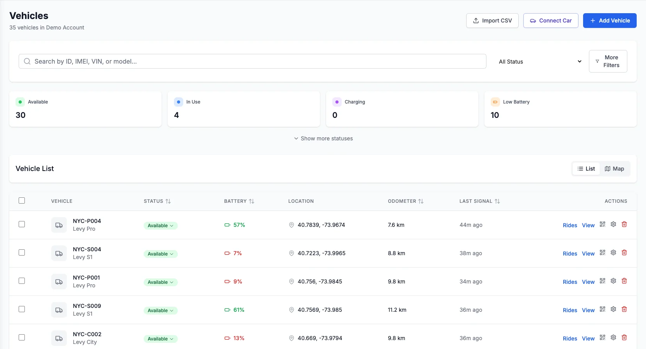Open Available status dropdown for NYC-P001

(x=161, y=282)
